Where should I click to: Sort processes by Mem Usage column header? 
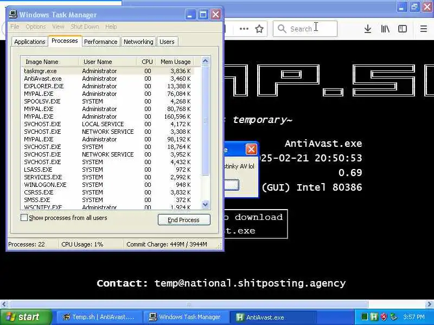(x=175, y=62)
